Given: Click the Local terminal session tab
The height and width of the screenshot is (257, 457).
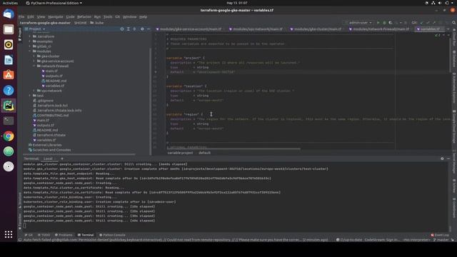Looking at the screenshot, I should (48, 158).
